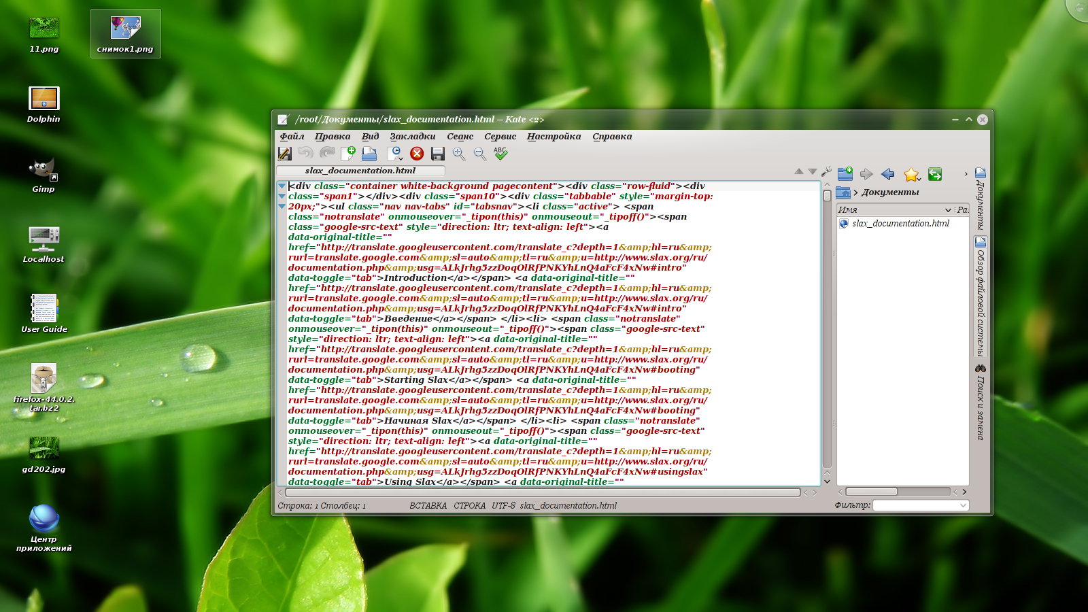Create a new folder in the file browser
Screen dimensions: 1088x612
(845, 174)
